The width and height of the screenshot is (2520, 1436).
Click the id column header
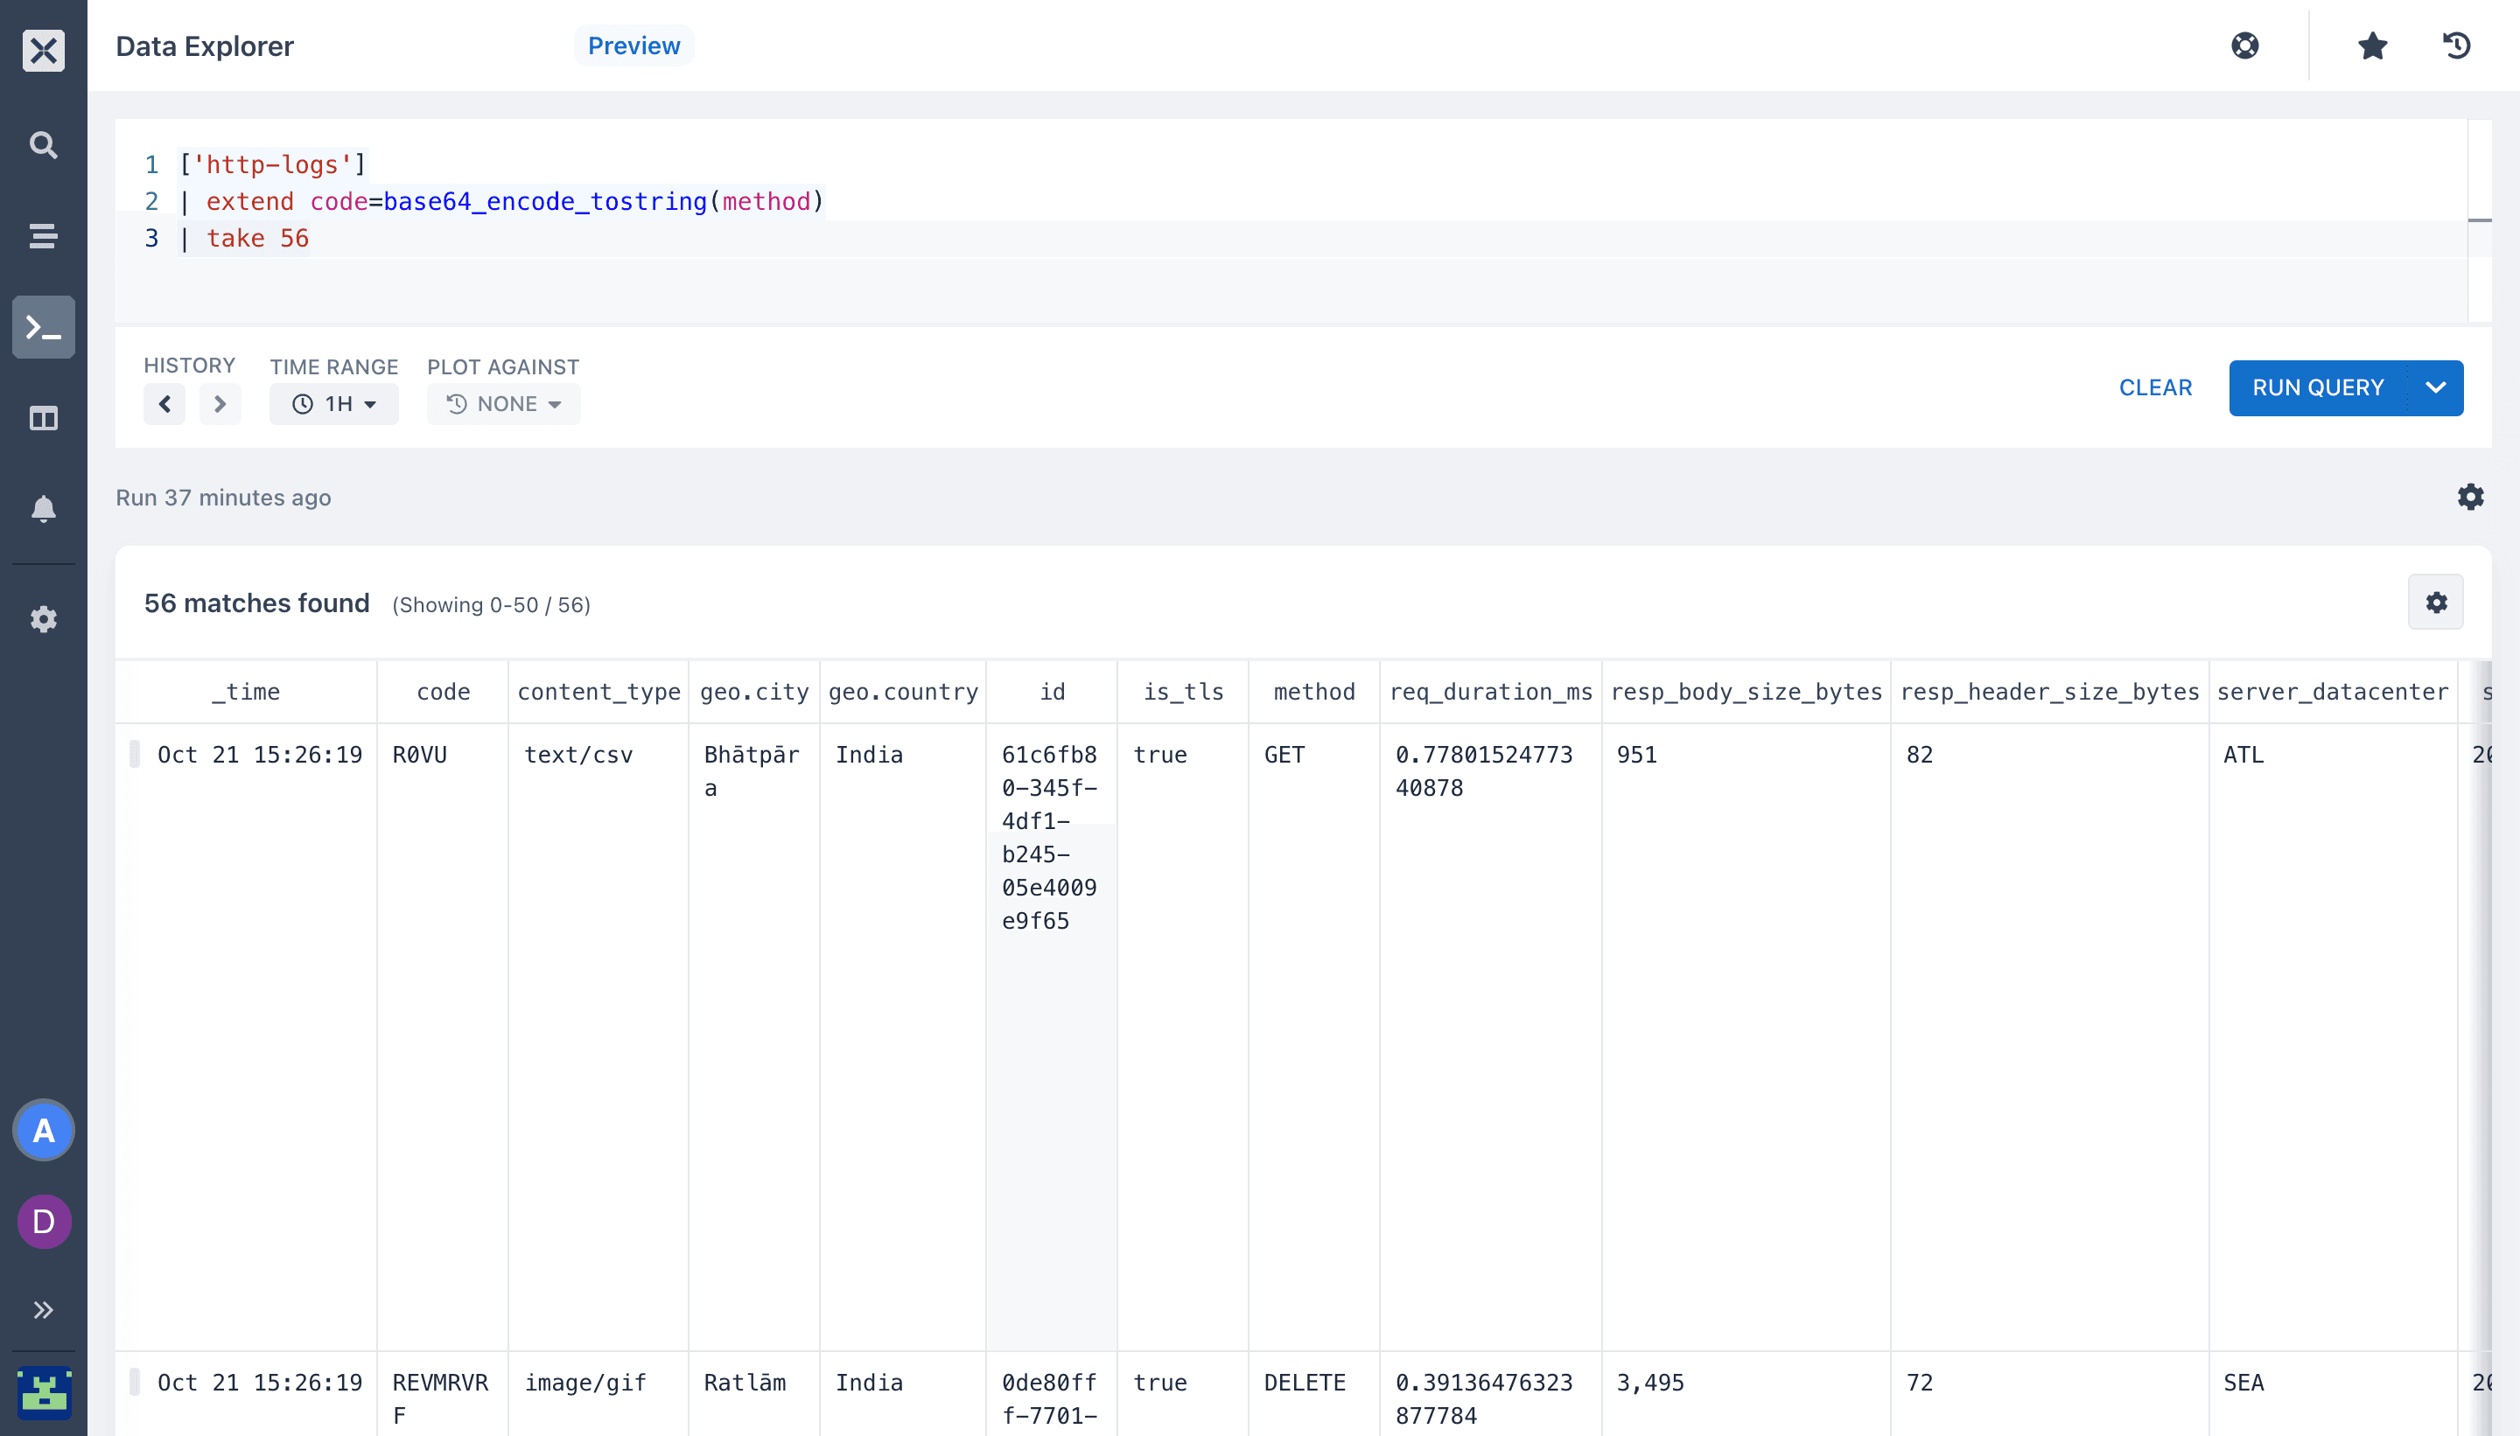(1052, 692)
